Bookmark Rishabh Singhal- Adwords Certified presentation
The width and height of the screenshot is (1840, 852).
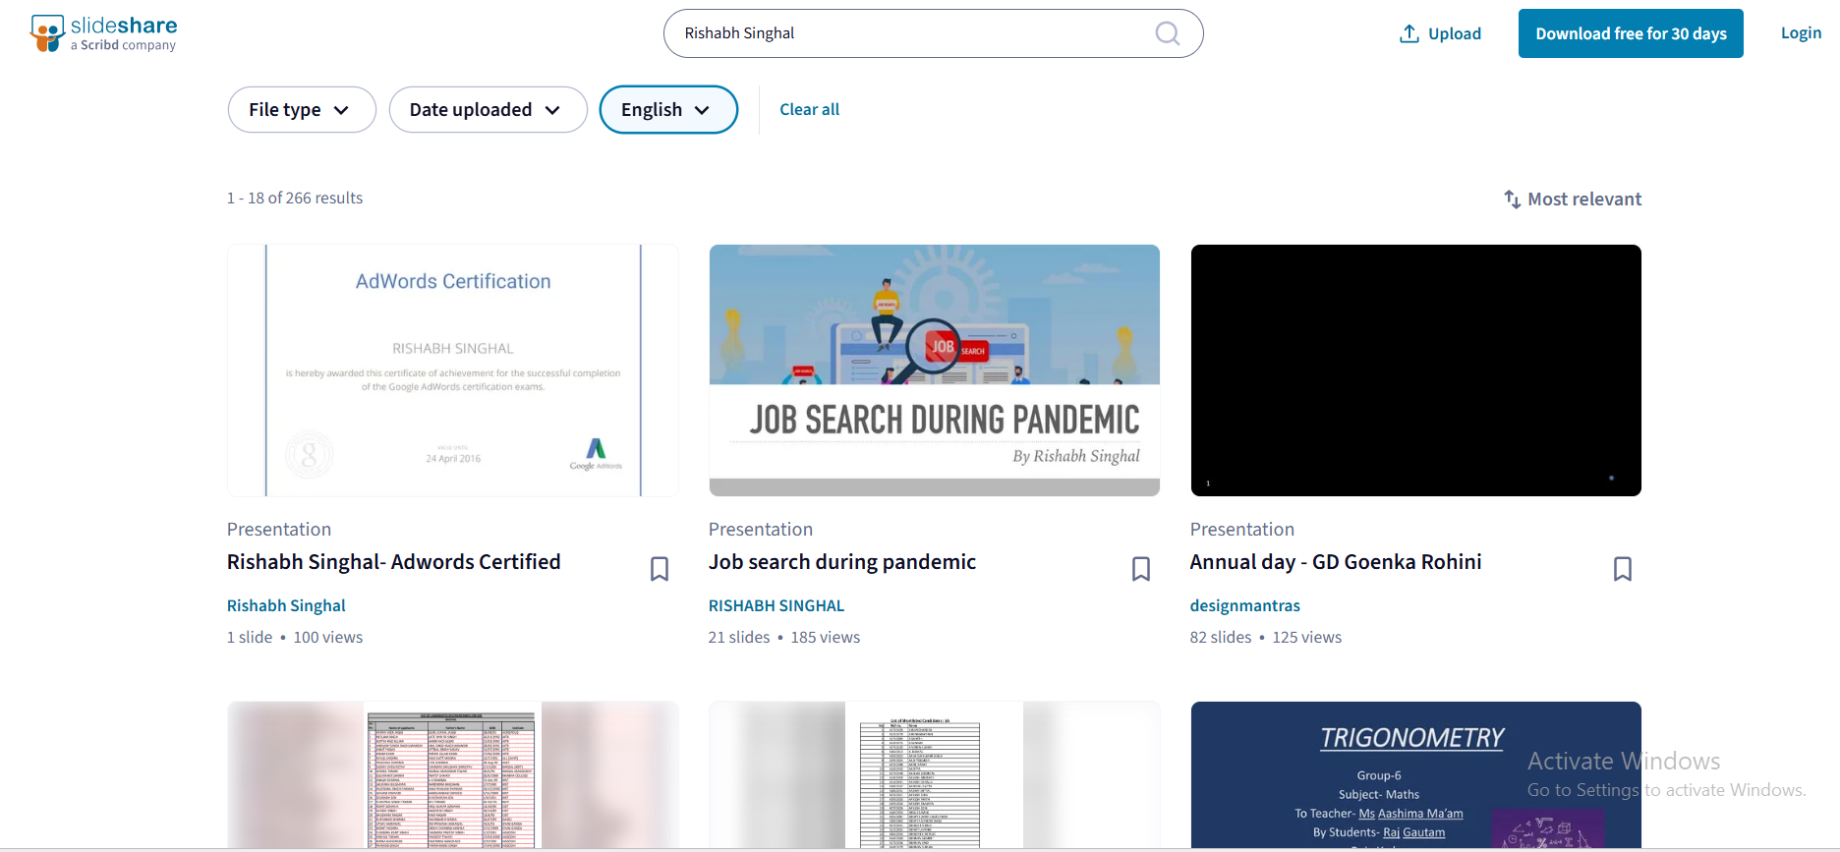(660, 569)
